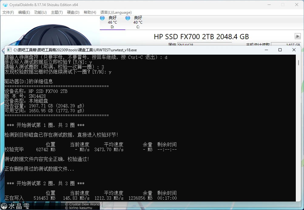Open the 语言(L)(Language) menu
The width and height of the screenshot is (304, 210).
(x=116, y=12)
